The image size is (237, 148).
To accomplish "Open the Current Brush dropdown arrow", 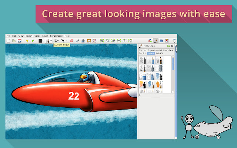I will click(51, 41).
